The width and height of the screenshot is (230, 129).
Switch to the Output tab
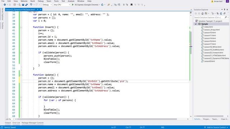[x=8, y=123]
